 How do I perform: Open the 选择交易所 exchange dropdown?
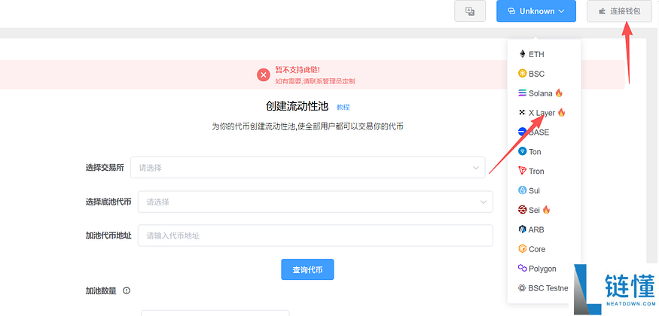point(307,168)
